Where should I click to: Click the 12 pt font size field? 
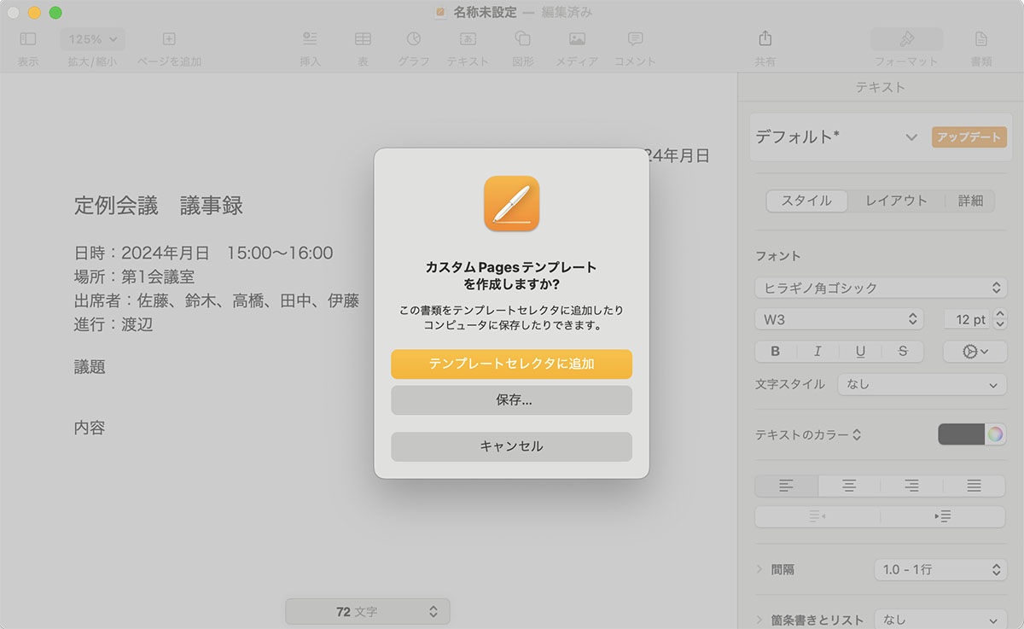(x=967, y=319)
